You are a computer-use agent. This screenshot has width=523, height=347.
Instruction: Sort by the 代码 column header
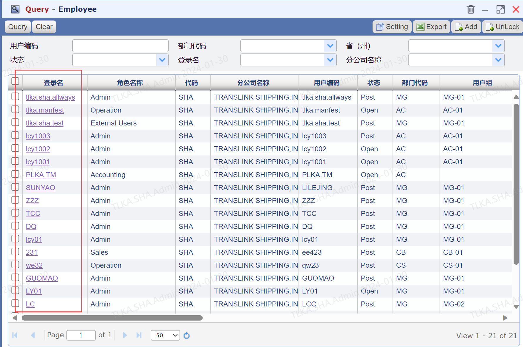pos(192,83)
